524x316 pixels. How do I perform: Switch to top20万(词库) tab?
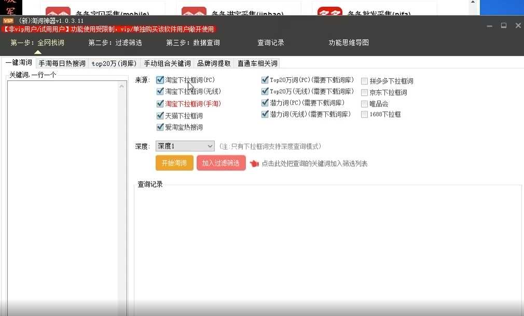(x=114, y=63)
